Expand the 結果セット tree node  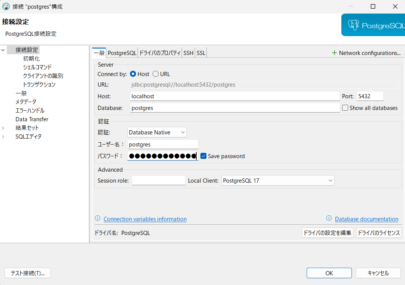point(3,128)
